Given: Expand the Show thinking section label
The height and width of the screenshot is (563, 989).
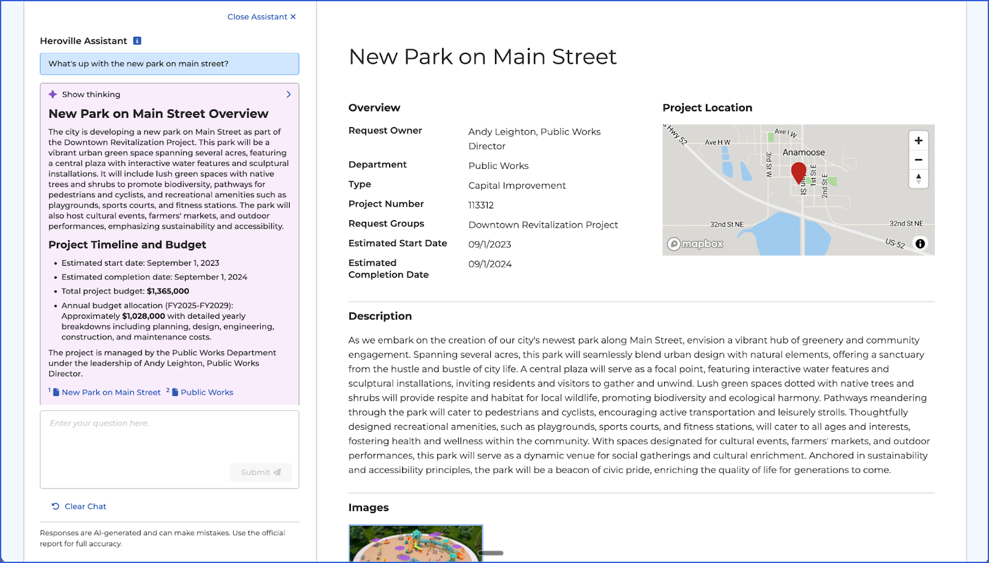Looking at the screenshot, I should tap(91, 94).
